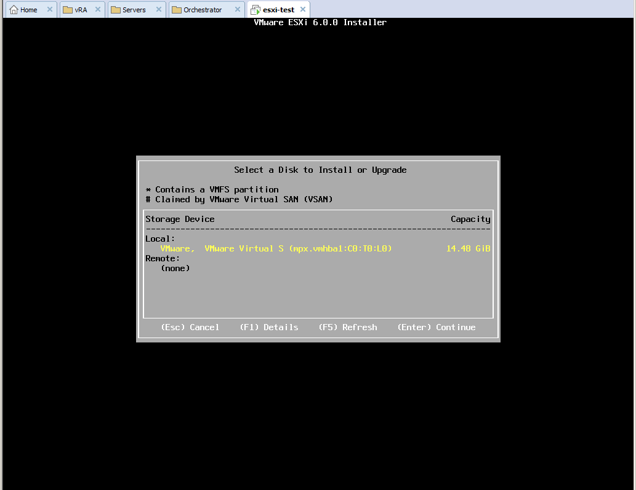Click the connection icon on the esxi-test tab

click(255, 9)
